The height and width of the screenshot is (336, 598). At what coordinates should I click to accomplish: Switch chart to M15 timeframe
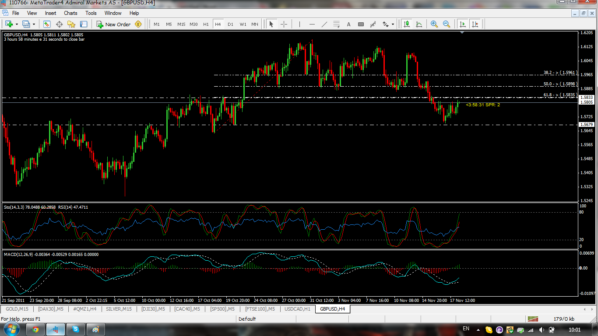pyautogui.click(x=181, y=24)
